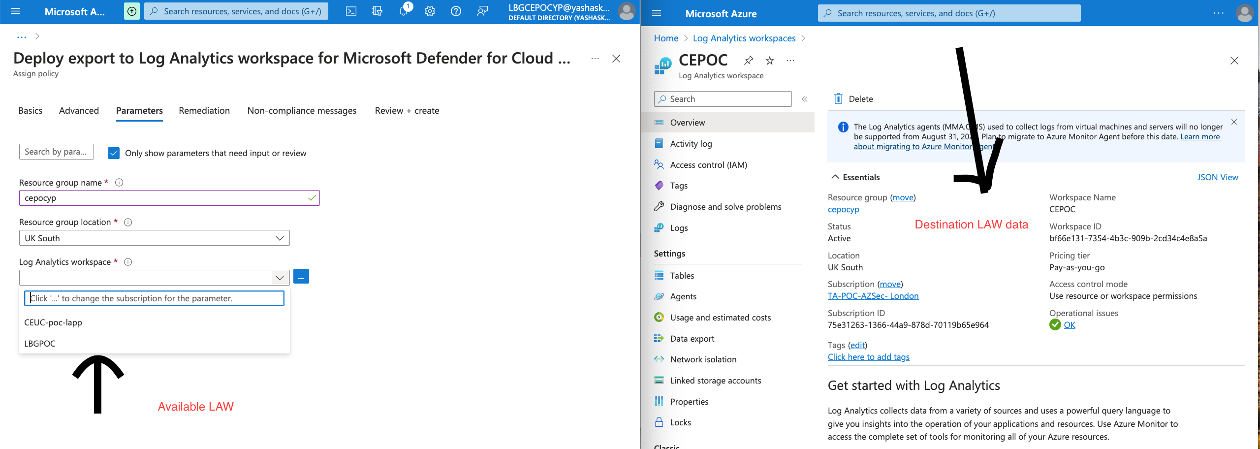This screenshot has width=1260, height=449.
Task: Collapse the Essentials section
Action: click(x=835, y=177)
